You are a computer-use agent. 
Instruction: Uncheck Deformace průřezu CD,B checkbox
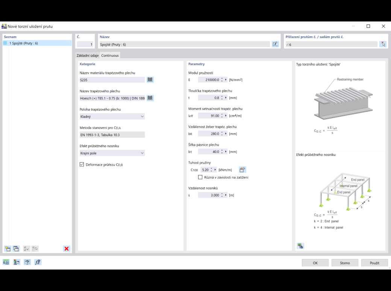(82, 165)
